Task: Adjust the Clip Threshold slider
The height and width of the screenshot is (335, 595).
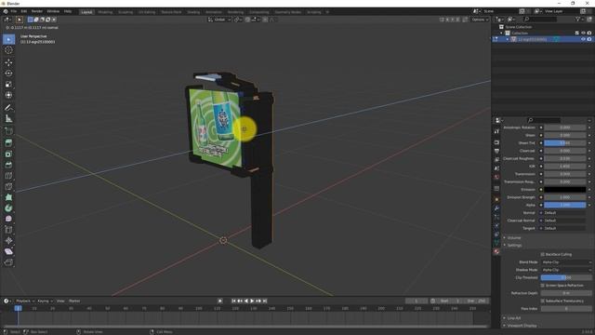Action: 566,277
